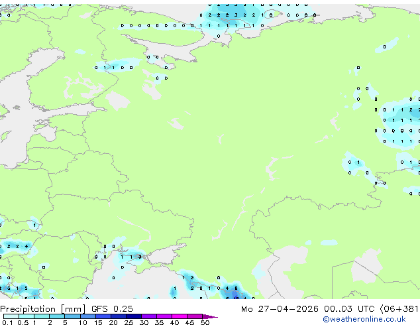Click the 'GFS 0.25' model label
This screenshot has height=325, width=420.
(x=112, y=308)
